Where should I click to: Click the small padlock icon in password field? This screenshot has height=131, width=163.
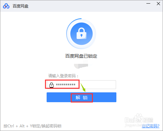click(x=52, y=85)
